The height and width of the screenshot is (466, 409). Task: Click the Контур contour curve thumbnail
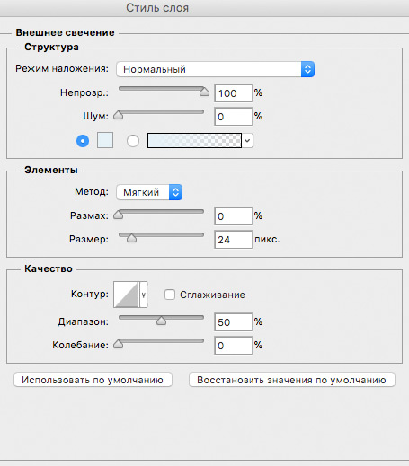pyautogui.click(x=126, y=295)
